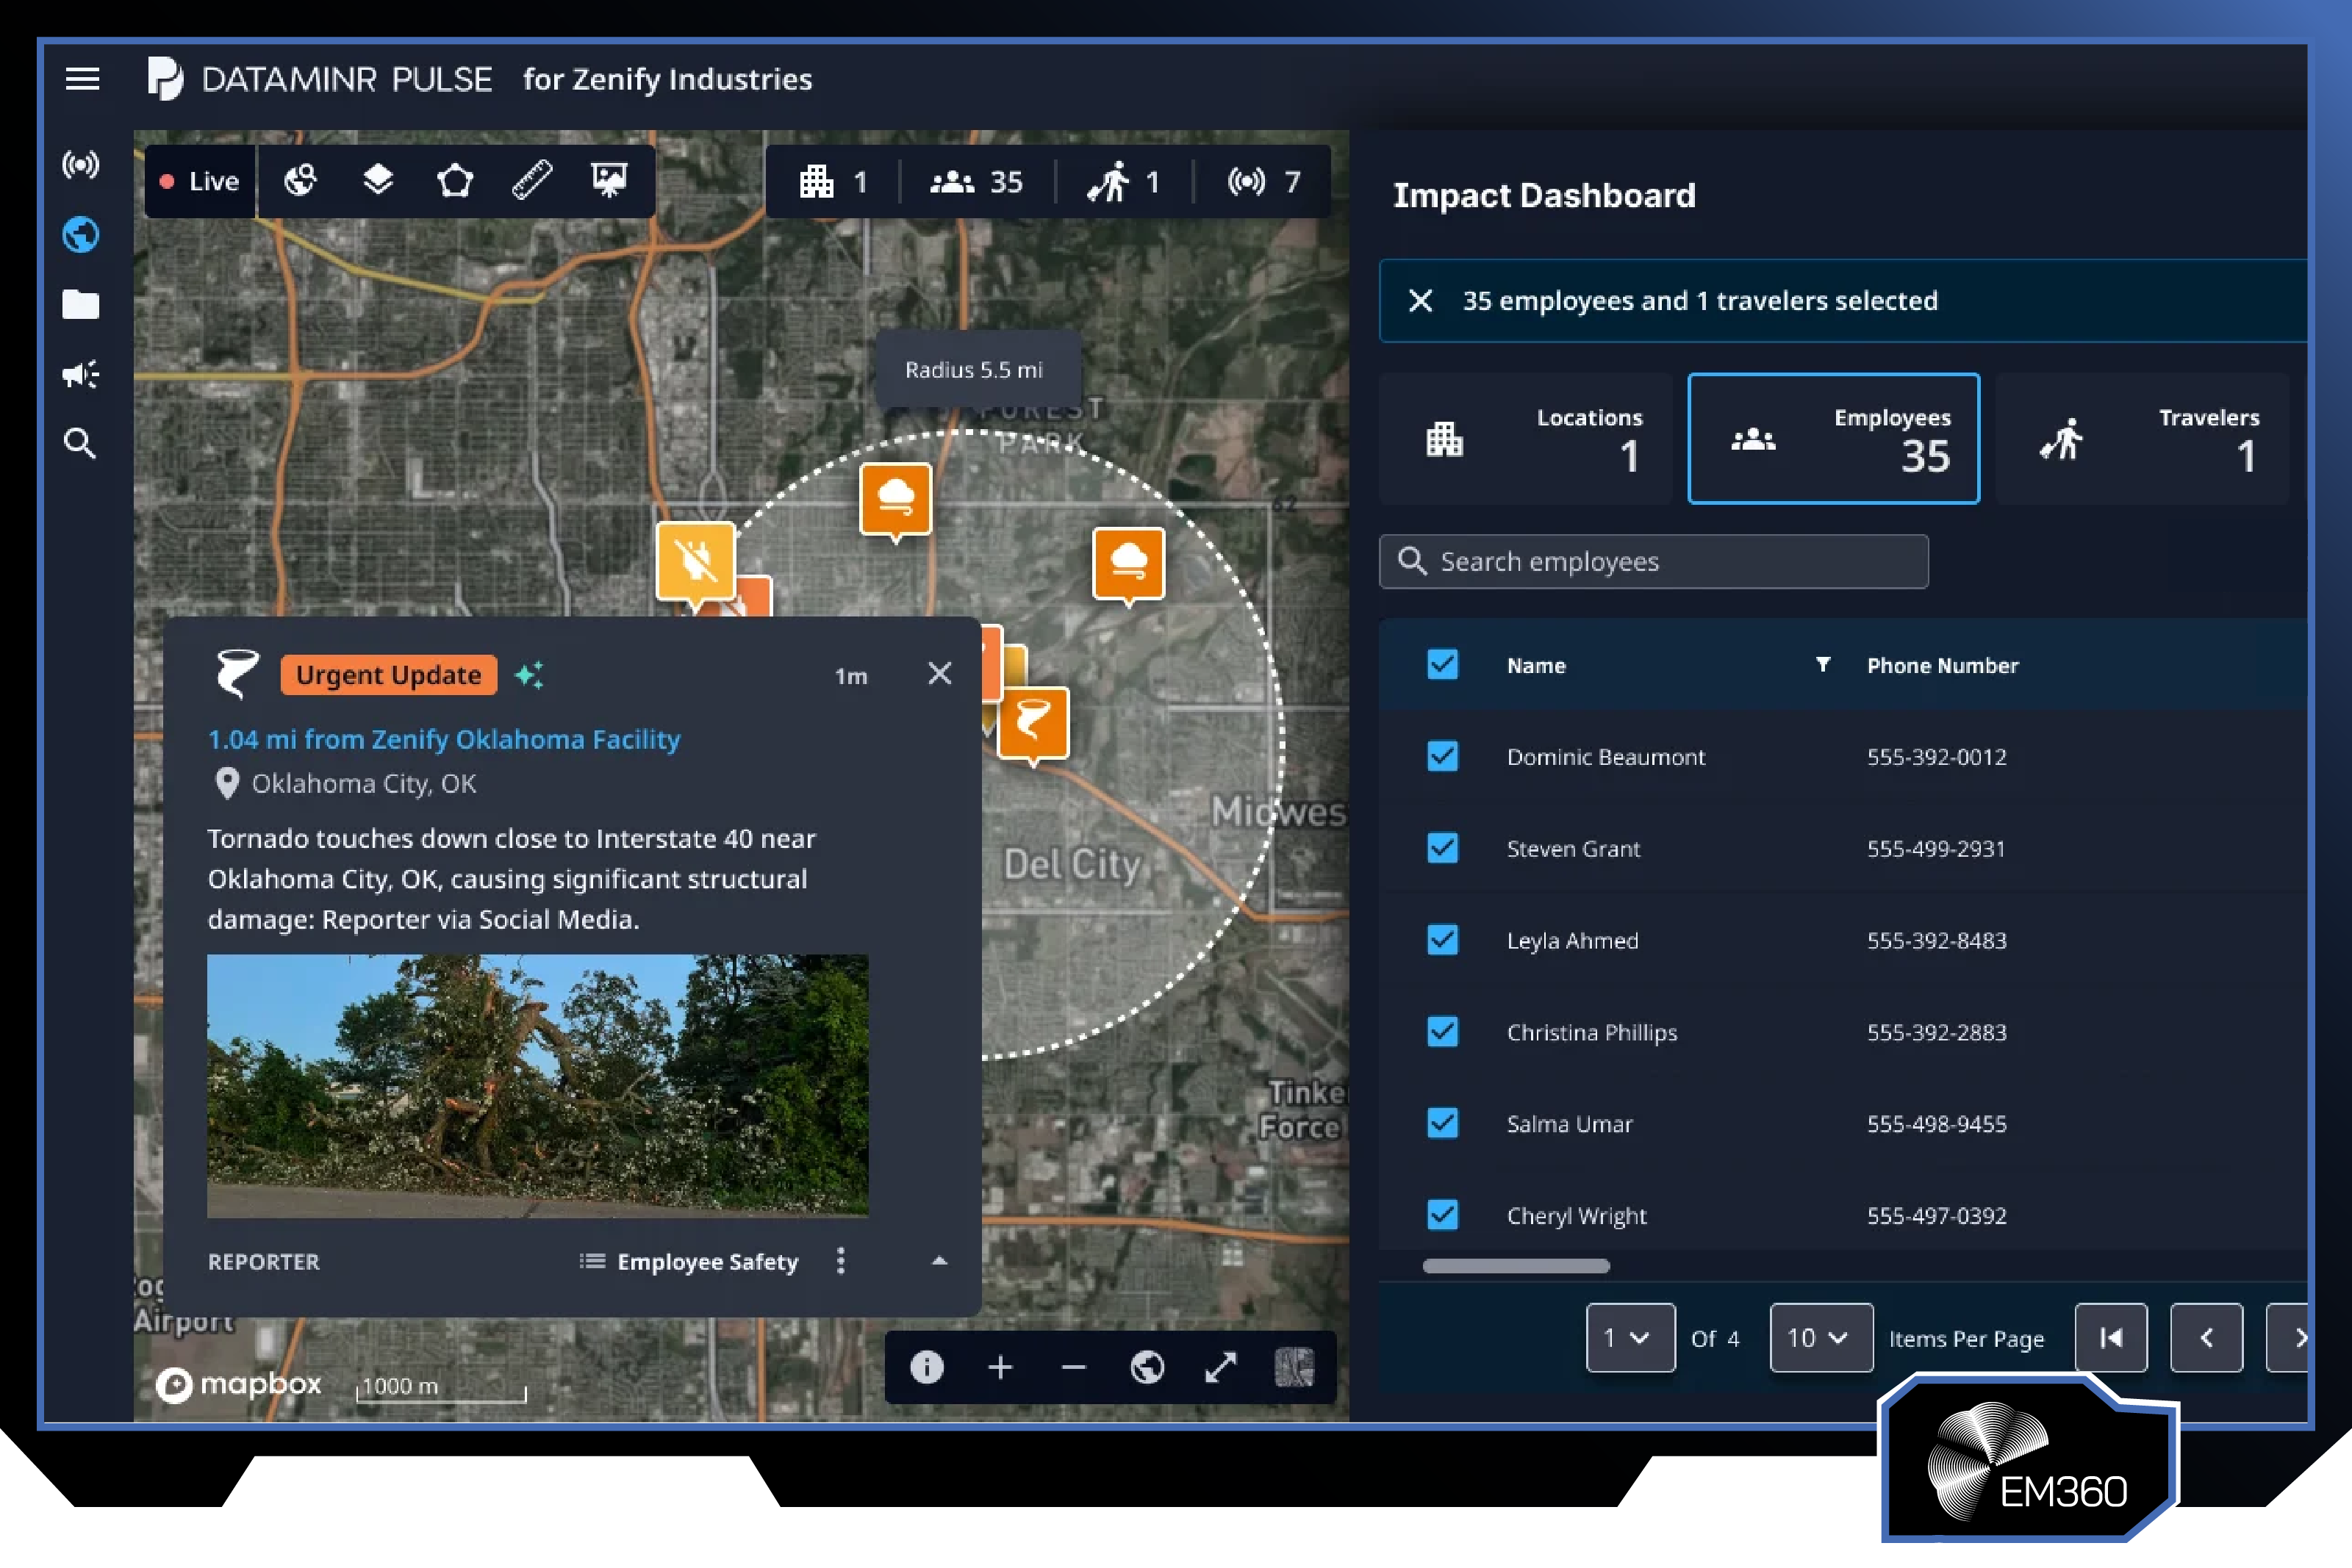Open the page number dropdown
The width and height of the screenshot is (2352, 1568).
1631,1338
